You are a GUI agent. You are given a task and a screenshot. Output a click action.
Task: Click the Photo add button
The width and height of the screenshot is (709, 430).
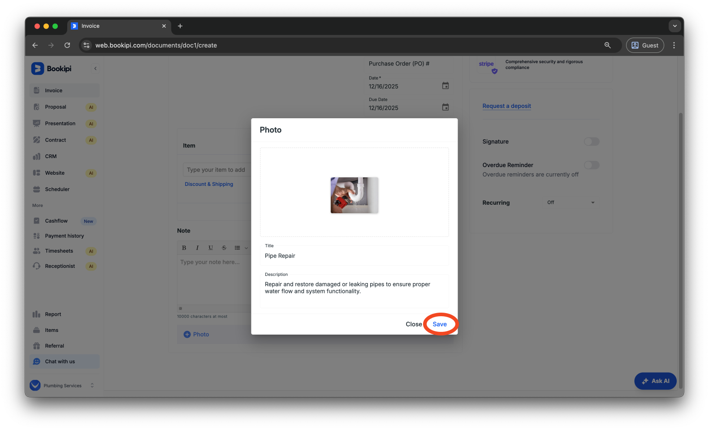click(x=196, y=335)
